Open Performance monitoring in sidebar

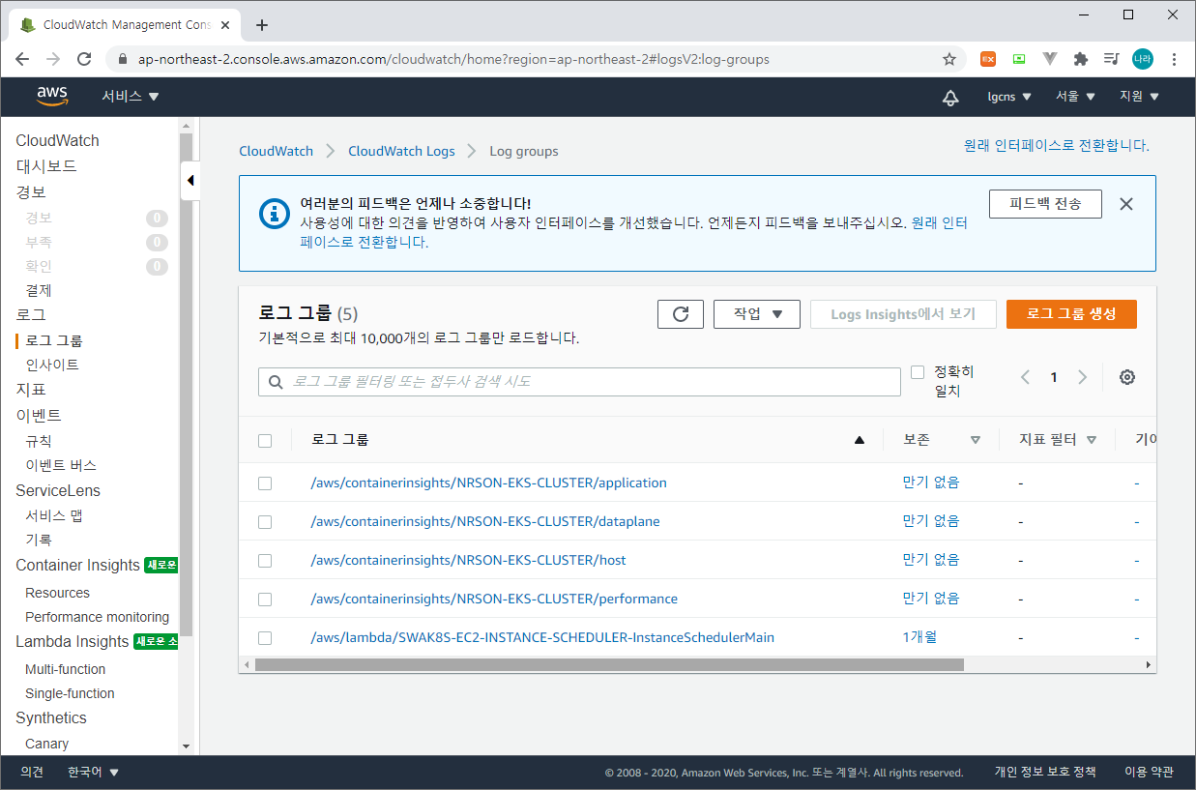(x=97, y=617)
